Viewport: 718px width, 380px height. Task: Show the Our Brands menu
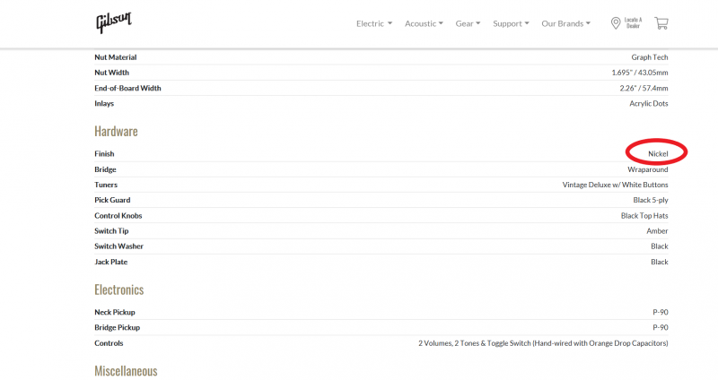point(565,23)
